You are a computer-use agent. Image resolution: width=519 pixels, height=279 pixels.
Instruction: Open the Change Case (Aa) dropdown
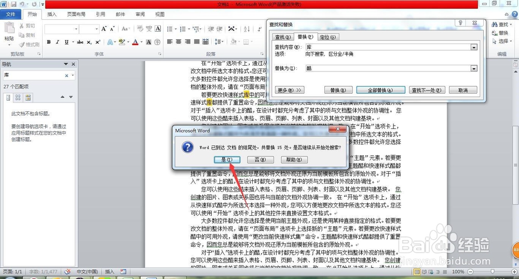pos(126,28)
